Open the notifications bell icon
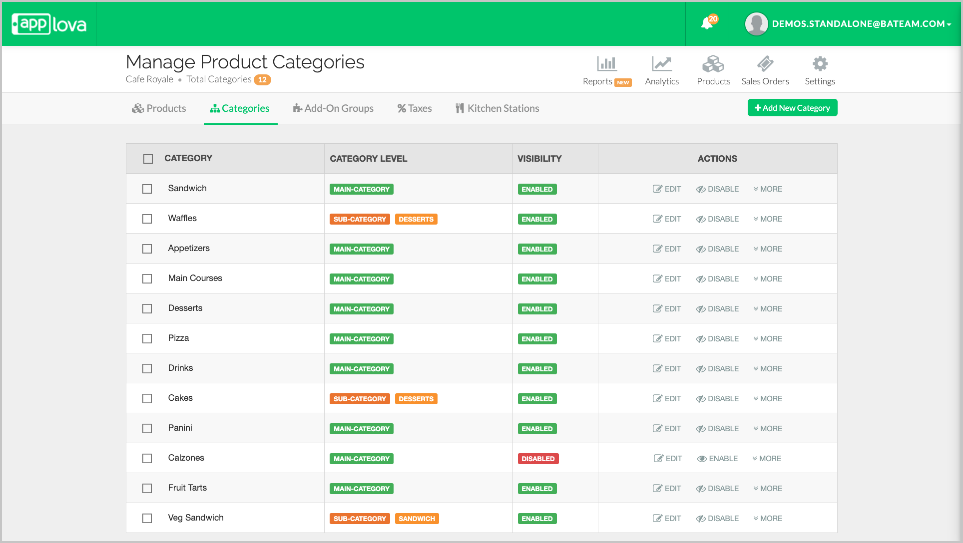 click(x=707, y=23)
